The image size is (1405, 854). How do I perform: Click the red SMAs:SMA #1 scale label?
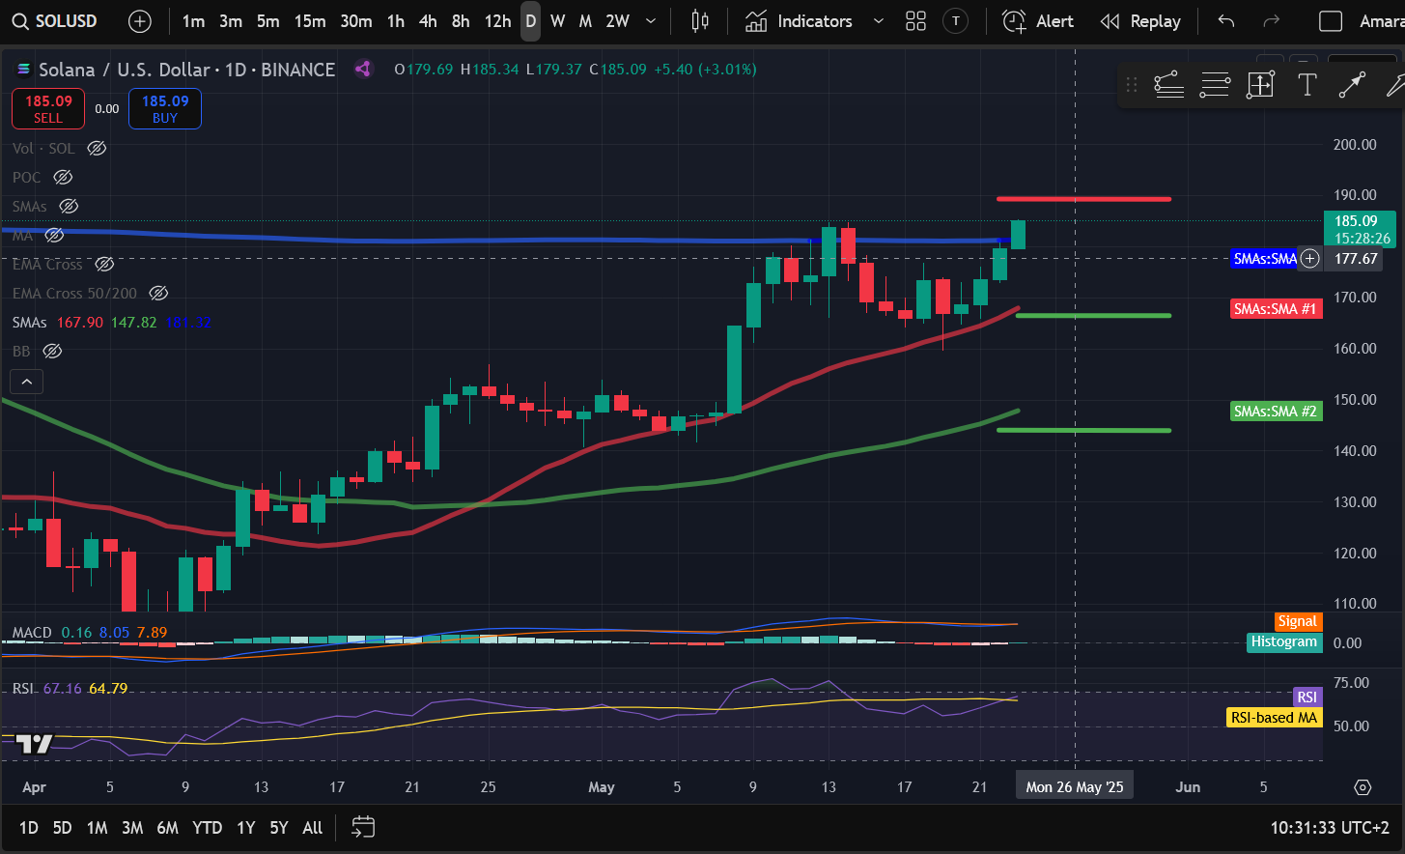1276,309
